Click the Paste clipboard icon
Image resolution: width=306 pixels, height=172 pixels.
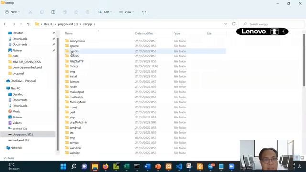(53, 12)
